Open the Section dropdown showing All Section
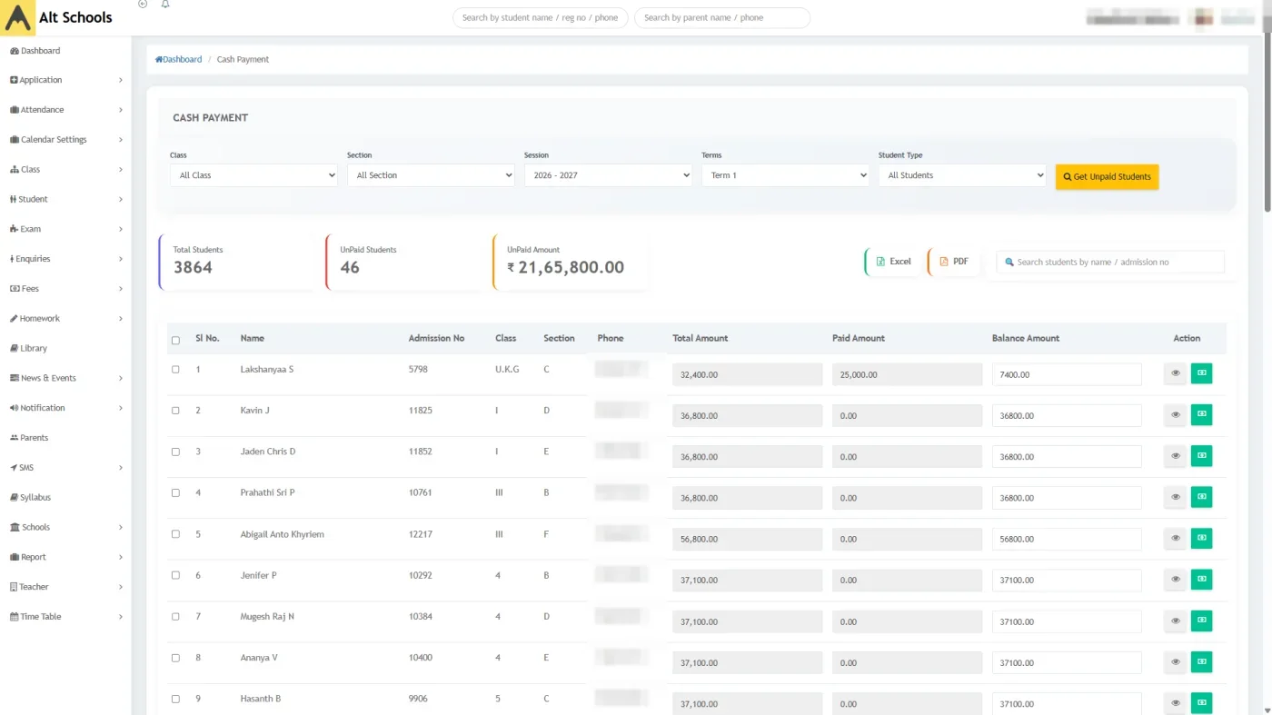 (431, 175)
